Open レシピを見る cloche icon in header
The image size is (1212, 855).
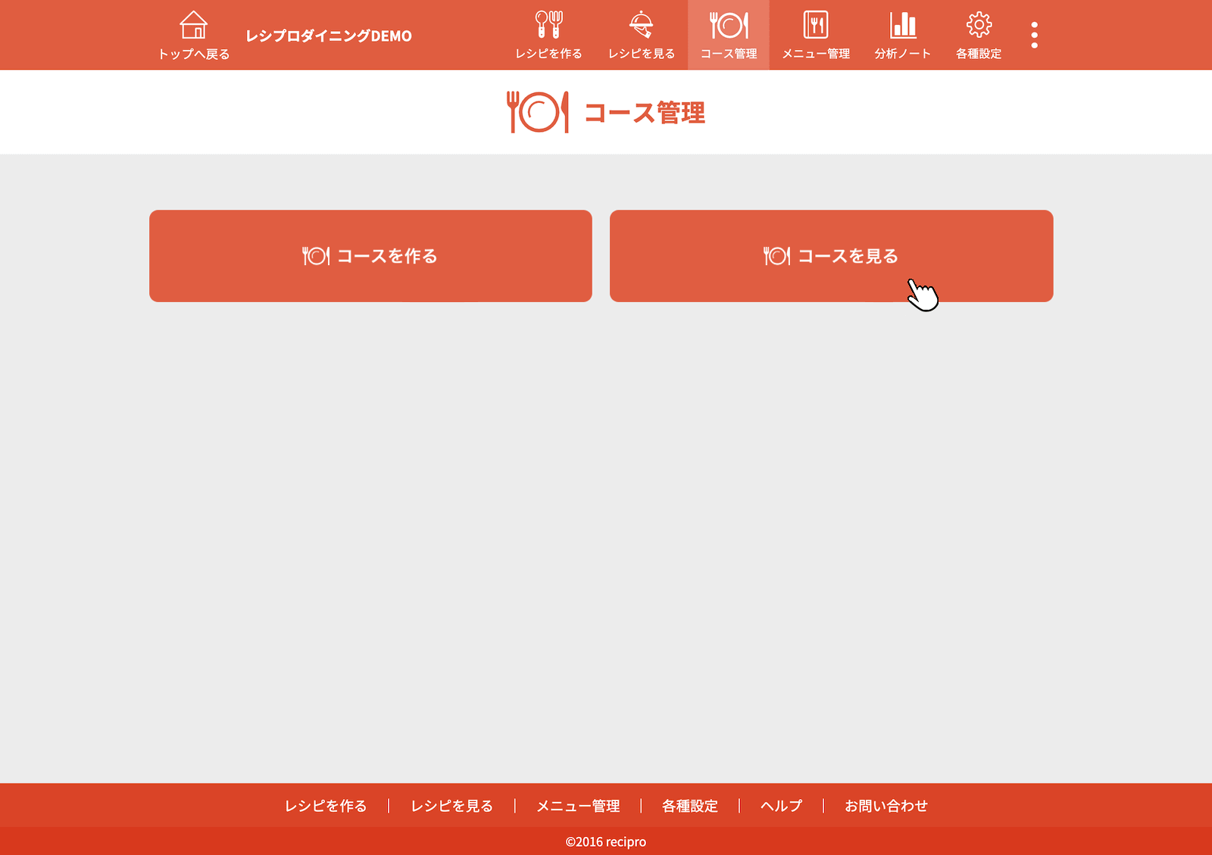pos(641,27)
